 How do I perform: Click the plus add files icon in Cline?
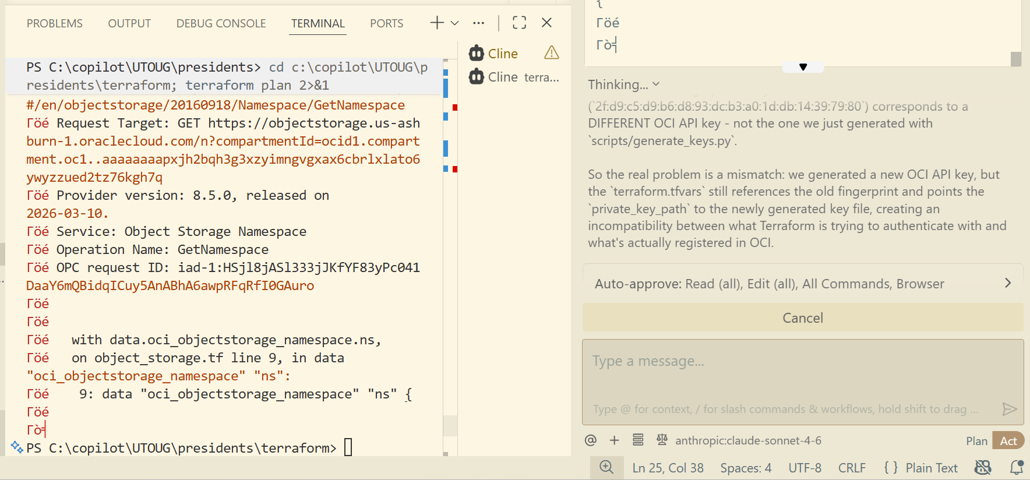pyautogui.click(x=614, y=440)
